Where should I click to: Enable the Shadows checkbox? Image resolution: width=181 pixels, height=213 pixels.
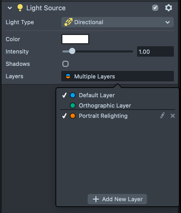(65, 64)
